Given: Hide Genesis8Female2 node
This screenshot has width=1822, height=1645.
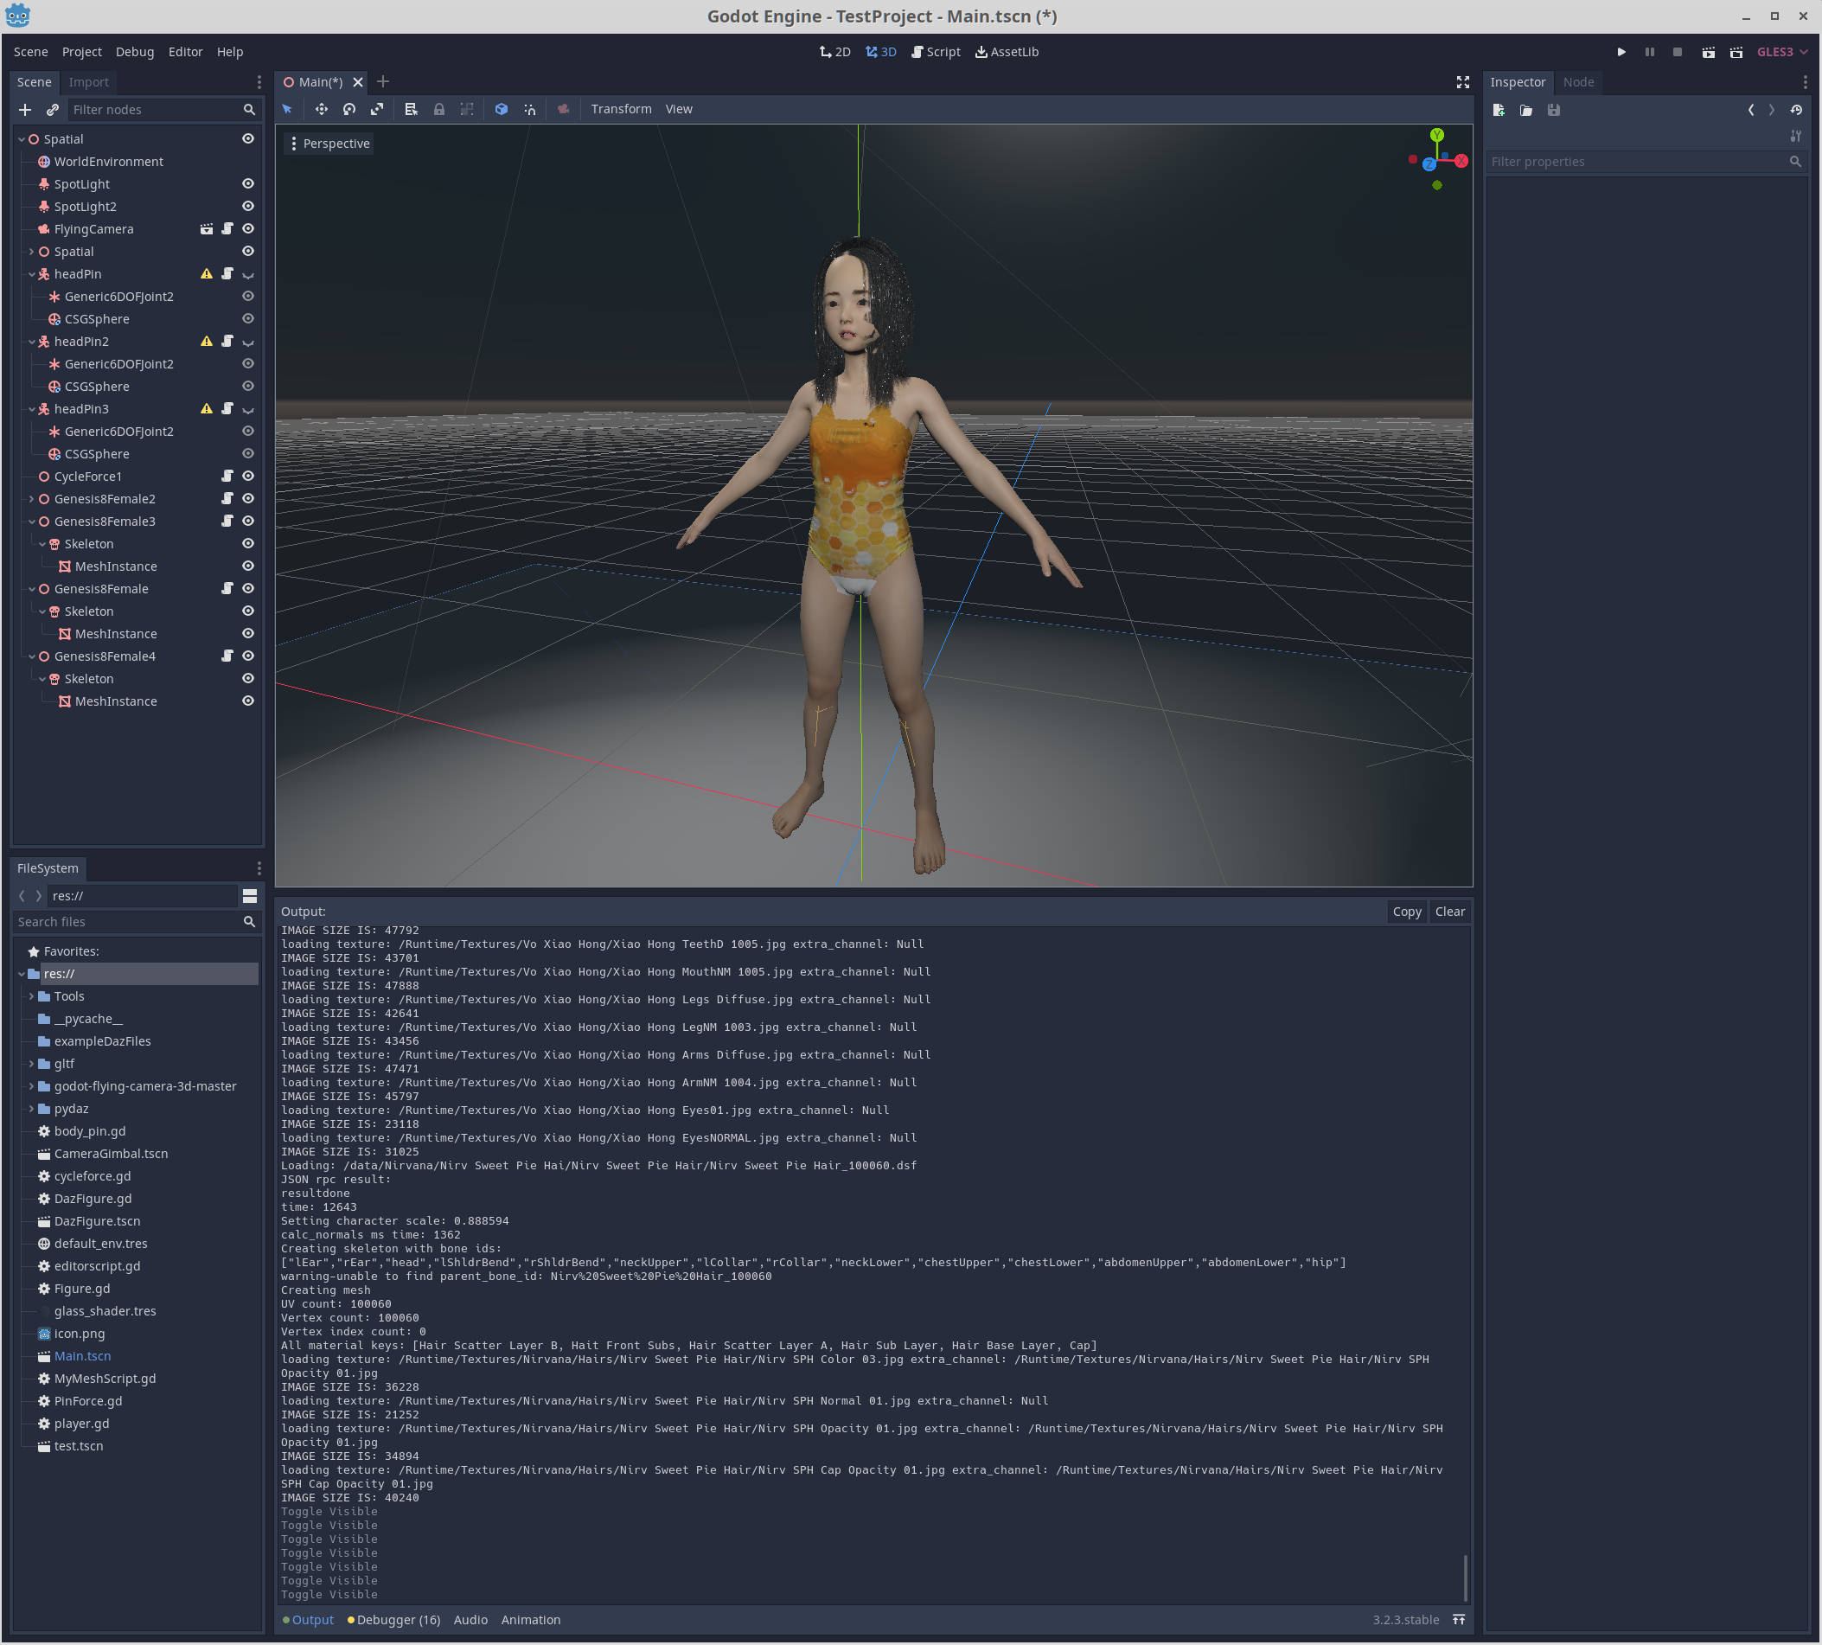Looking at the screenshot, I should 247,499.
